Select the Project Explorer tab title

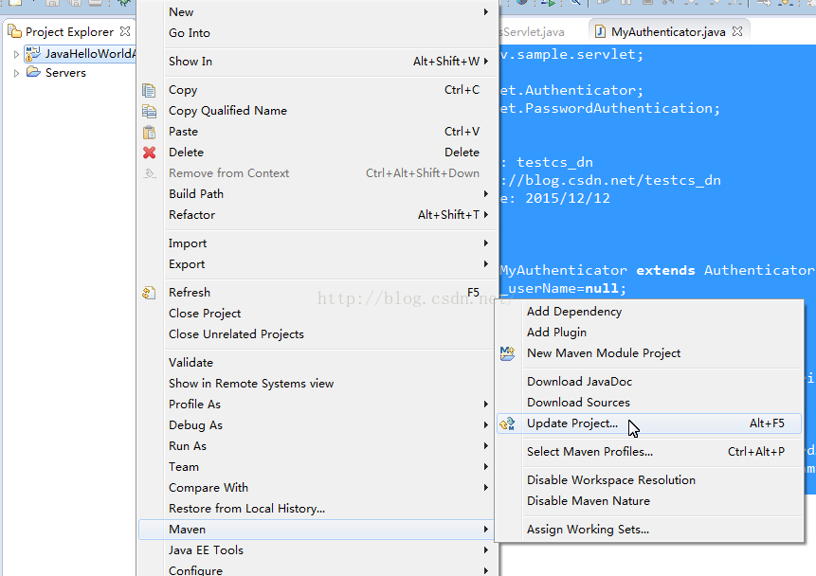pyautogui.click(x=69, y=32)
